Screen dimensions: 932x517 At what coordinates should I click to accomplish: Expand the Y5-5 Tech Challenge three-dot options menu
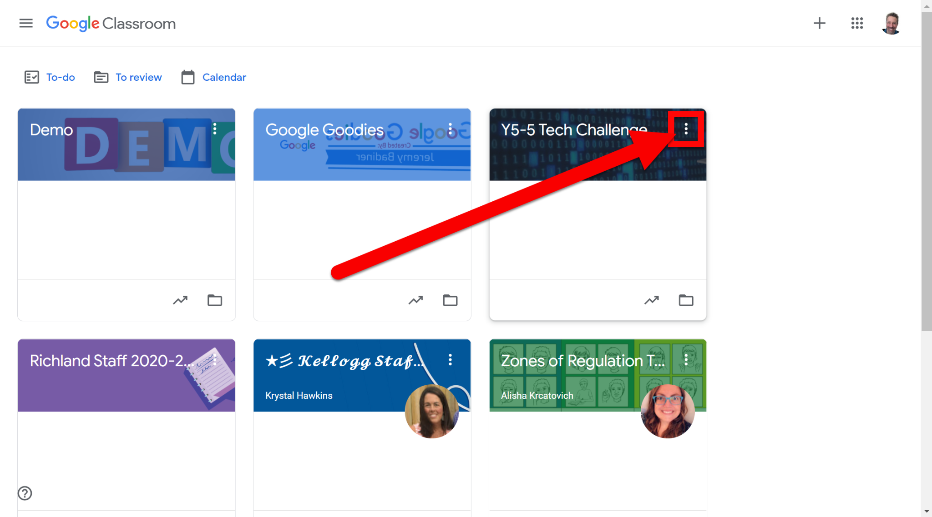point(686,129)
